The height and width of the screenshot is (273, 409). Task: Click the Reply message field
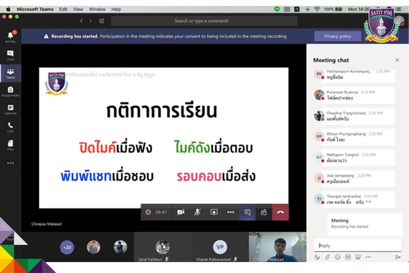357,245
